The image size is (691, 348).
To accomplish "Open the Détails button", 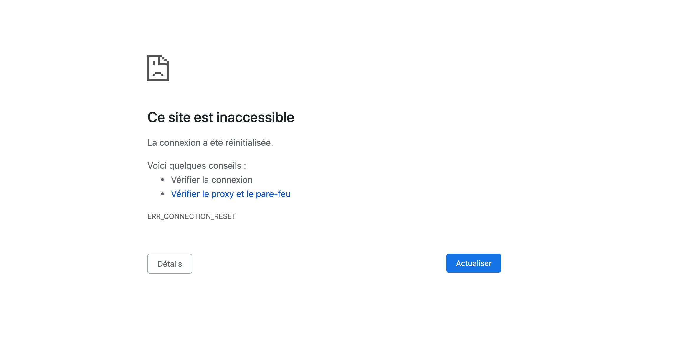I will point(170,264).
